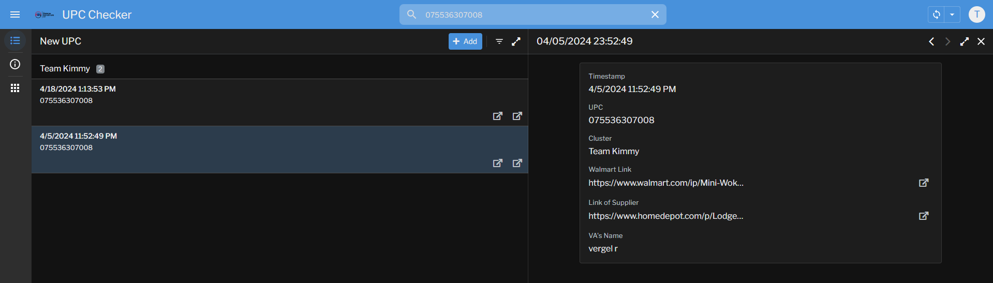Select the 4/18/2024 1:13:53 PM entry
The image size is (993, 283).
click(x=279, y=102)
